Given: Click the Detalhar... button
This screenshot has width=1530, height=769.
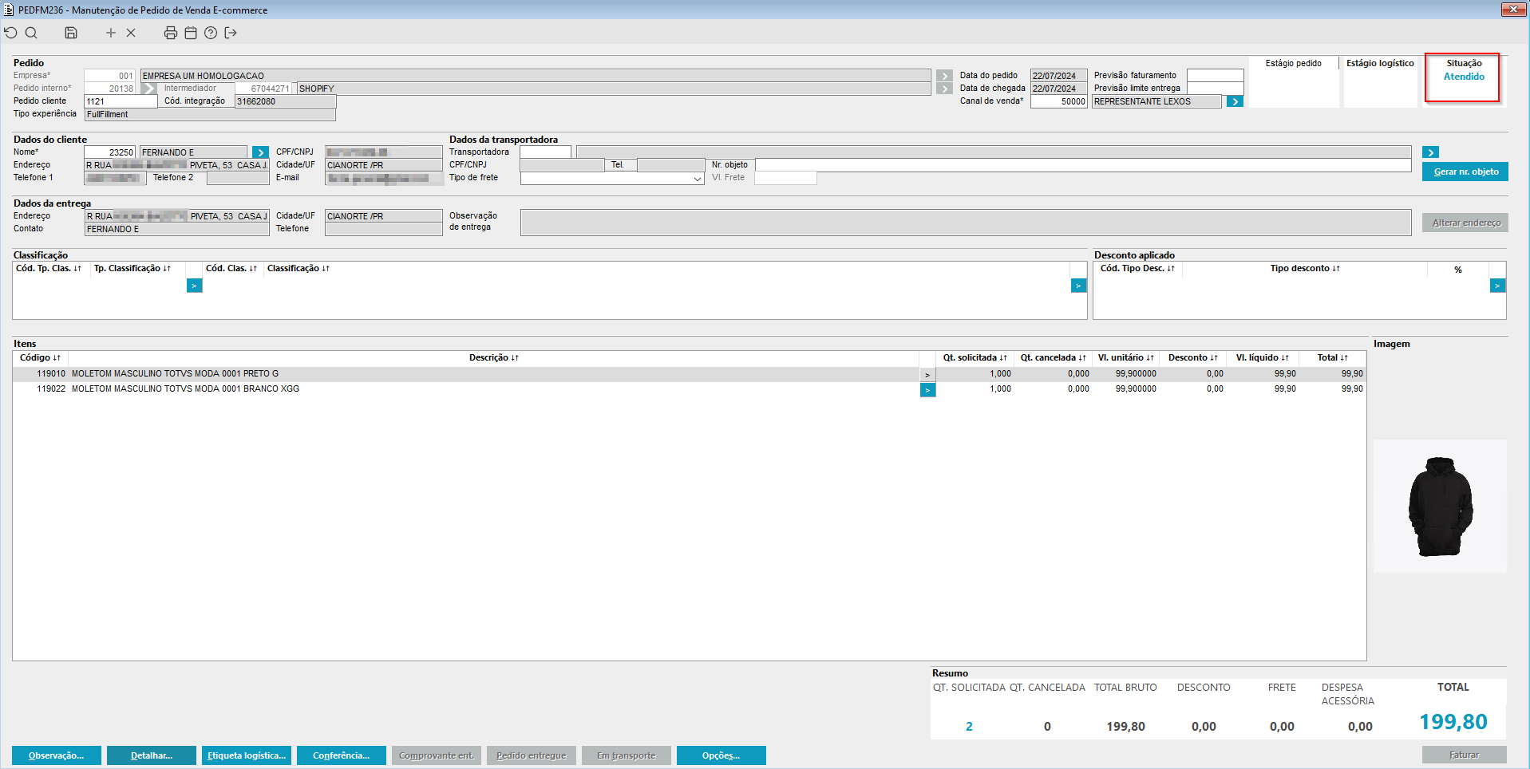Looking at the screenshot, I should point(152,755).
